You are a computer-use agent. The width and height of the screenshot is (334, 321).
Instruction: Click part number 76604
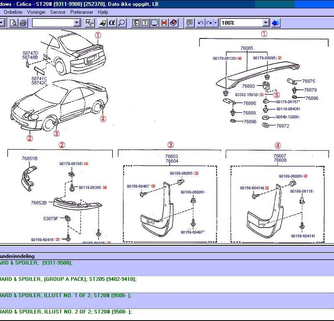point(172,161)
